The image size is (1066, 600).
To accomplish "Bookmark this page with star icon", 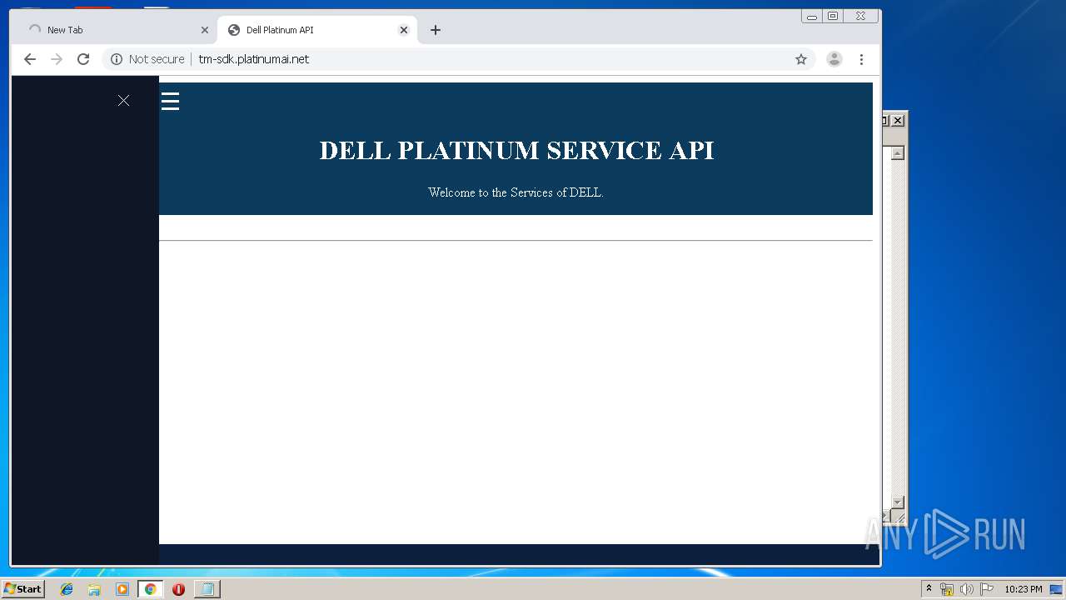I will 801,59.
